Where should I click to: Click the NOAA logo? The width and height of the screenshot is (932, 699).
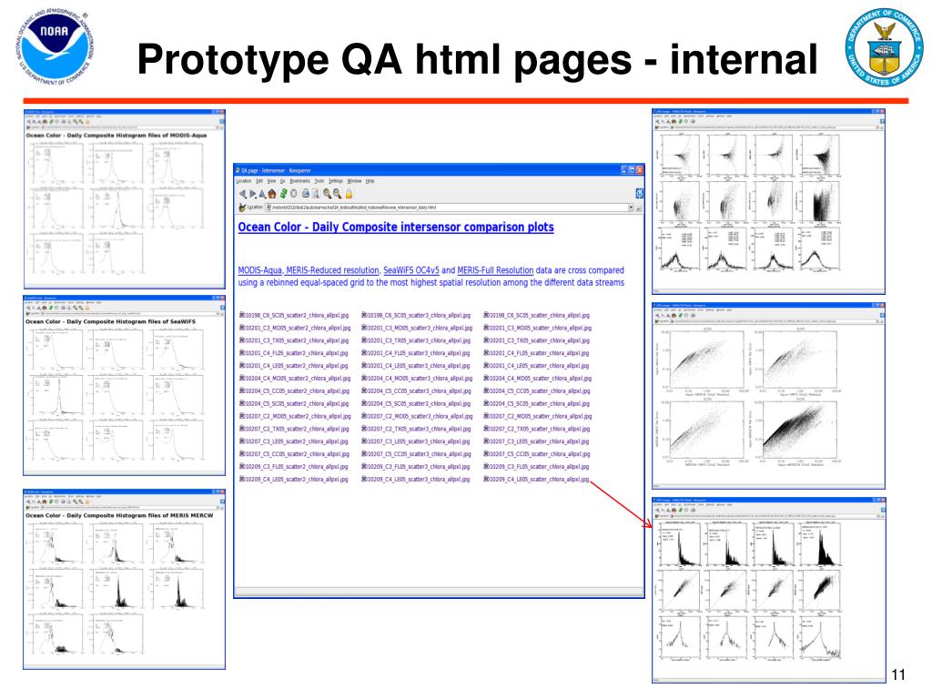tap(56, 47)
